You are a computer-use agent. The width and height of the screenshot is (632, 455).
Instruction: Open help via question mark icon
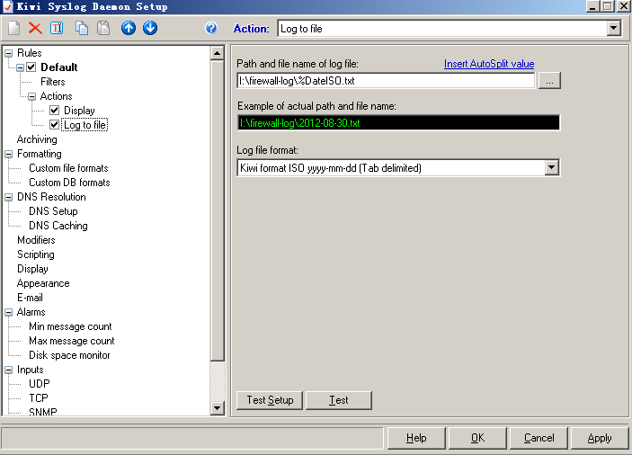tap(211, 28)
